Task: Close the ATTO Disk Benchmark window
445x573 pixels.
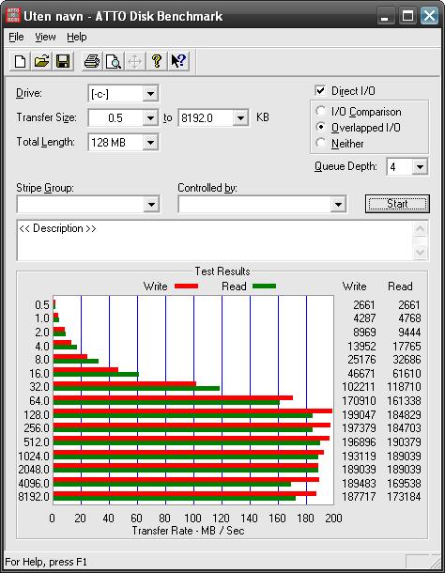Action: pos(429,16)
